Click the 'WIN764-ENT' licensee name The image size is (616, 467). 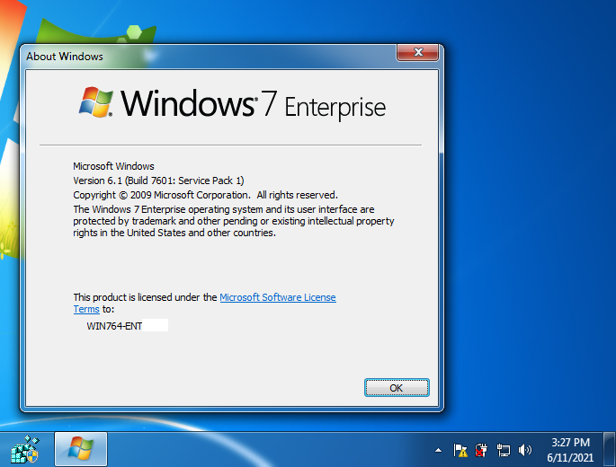click(114, 326)
